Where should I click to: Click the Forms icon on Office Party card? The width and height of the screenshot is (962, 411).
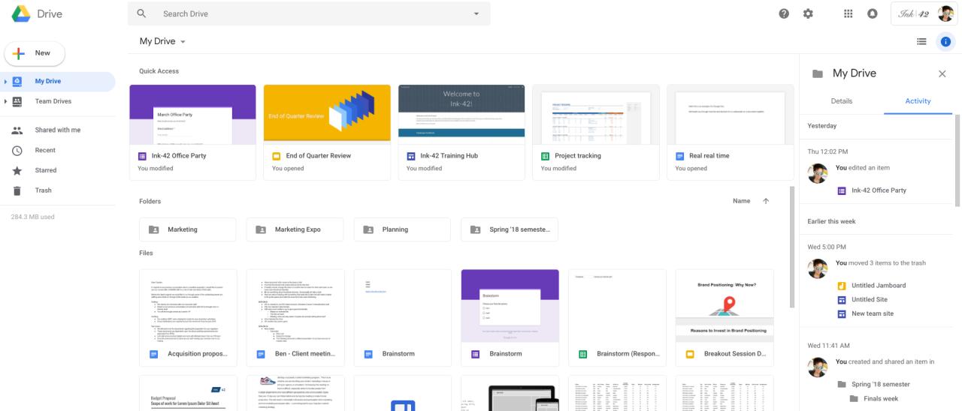tap(143, 156)
